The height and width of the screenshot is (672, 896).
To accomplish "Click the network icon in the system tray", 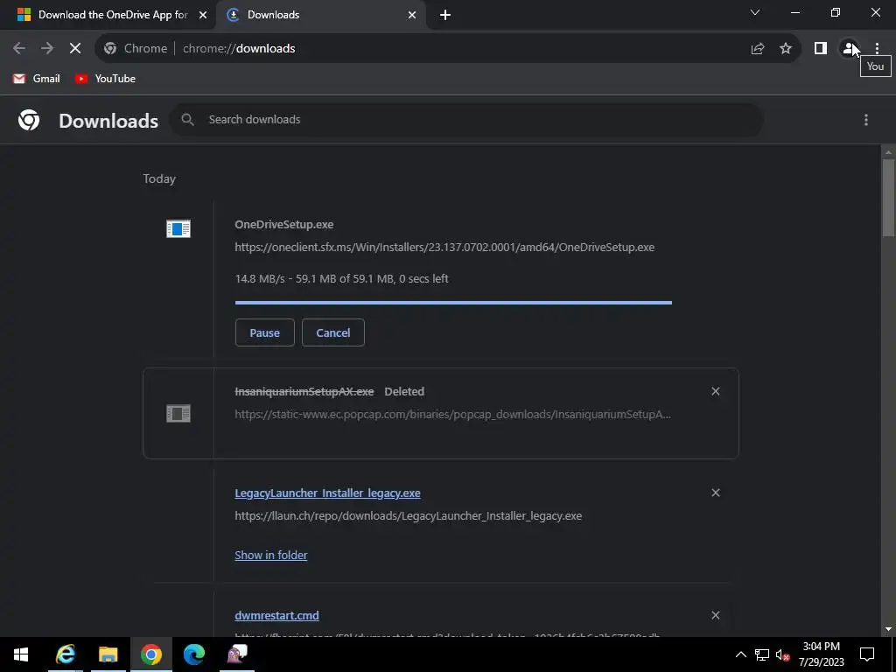I will (x=762, y=654).
